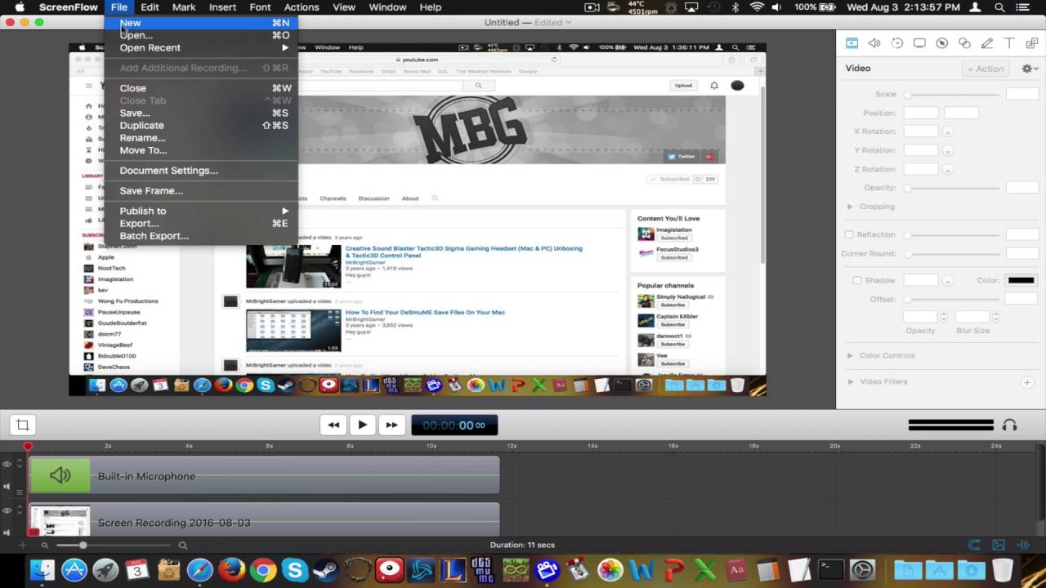The image size is (1046, 588).
Task: Hide the Screen Recording track with eye icon
Action: pos(7,511)
